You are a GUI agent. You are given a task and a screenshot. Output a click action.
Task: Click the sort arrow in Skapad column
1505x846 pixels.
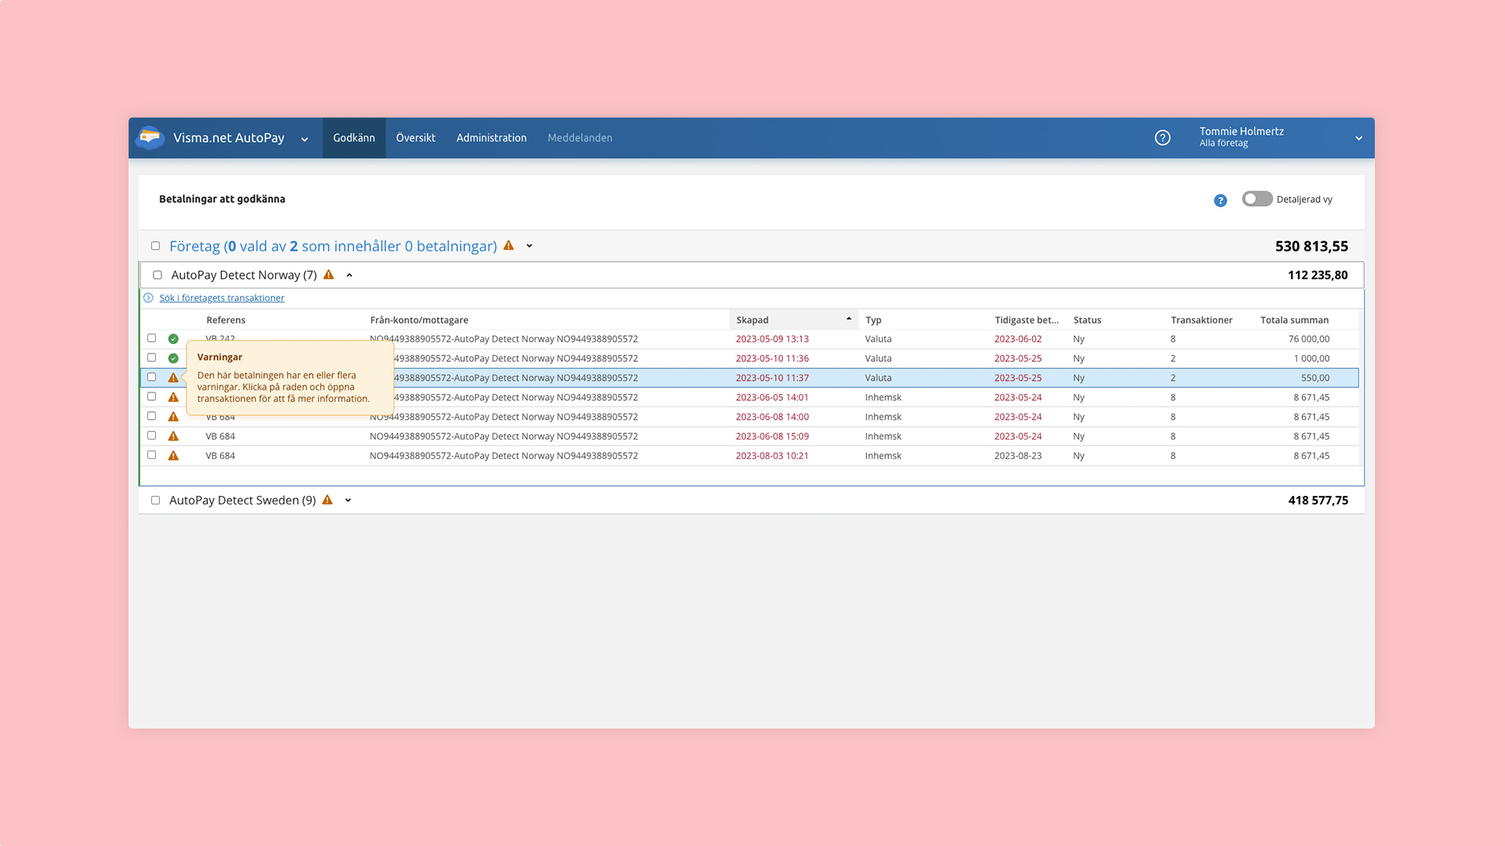[x=849, y=319]
